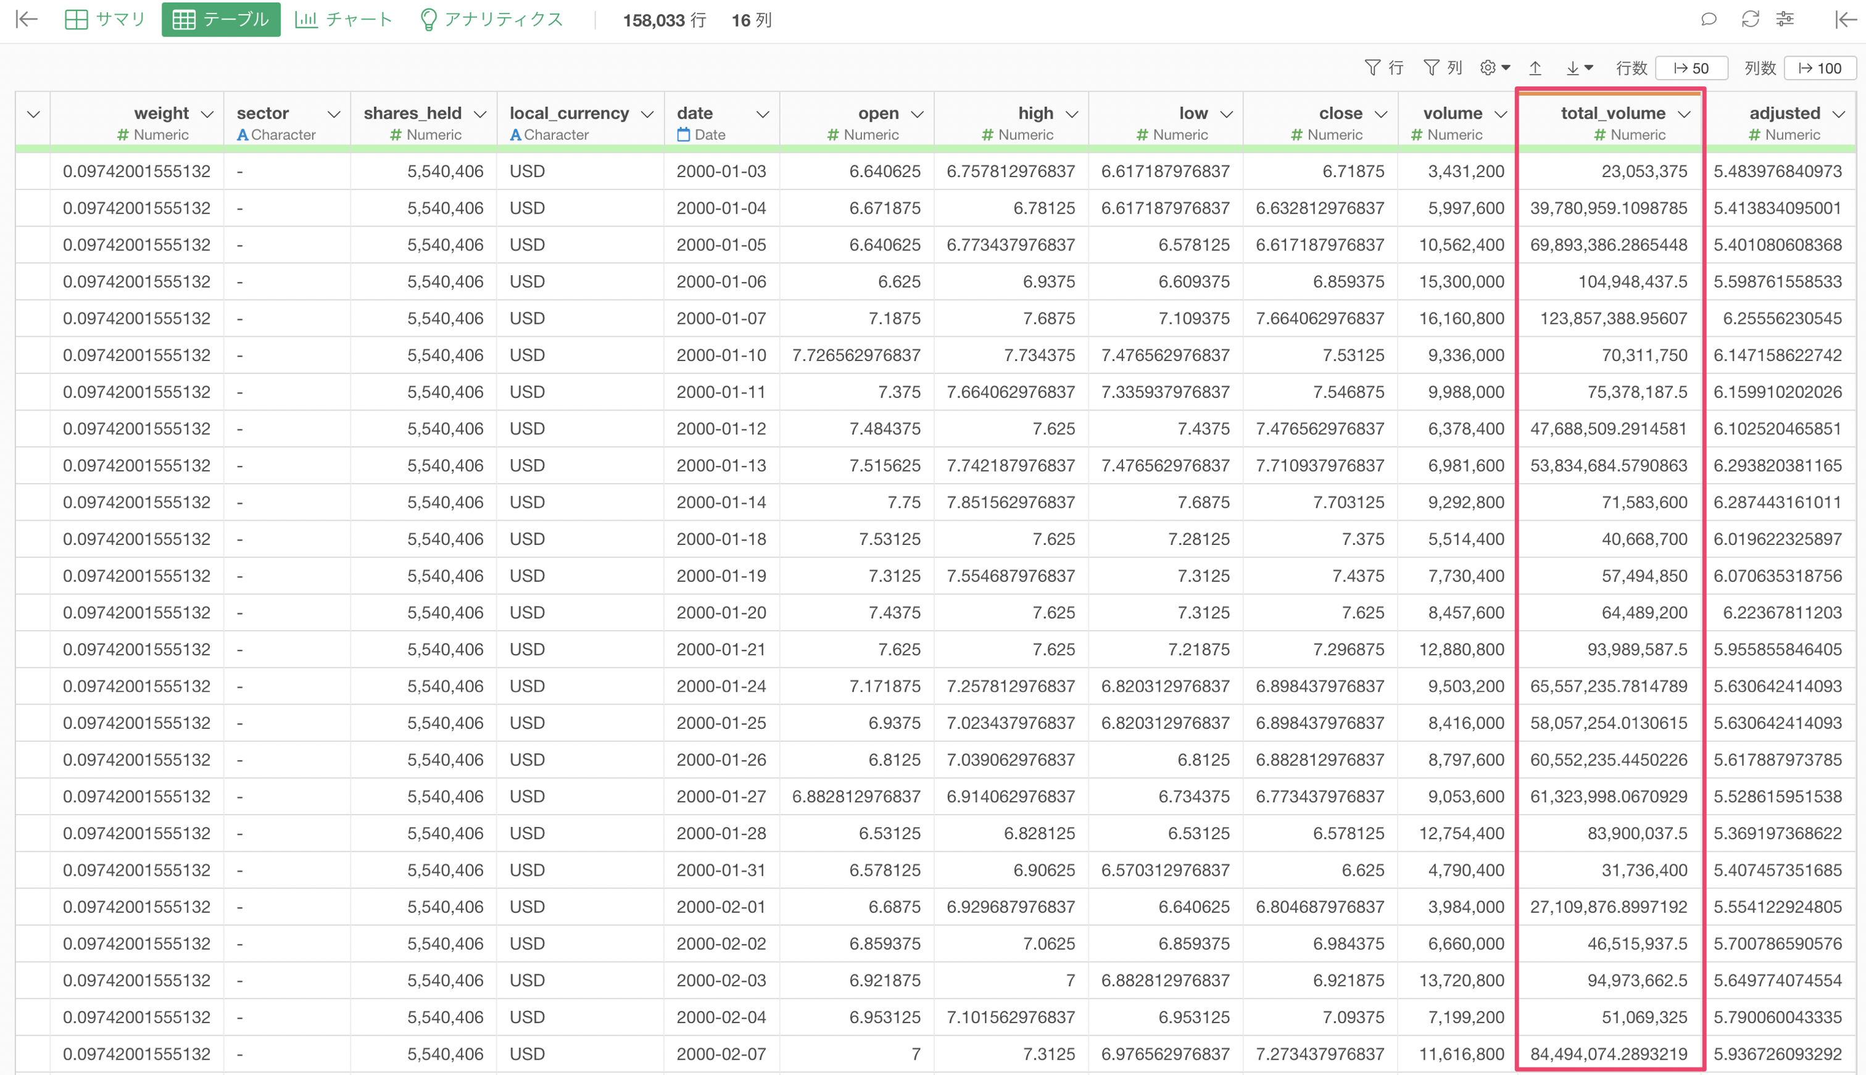Select total_volume cell 104,948,437.5
The height and width of the screenshot is (1075, 1866).
click(x=1609, y=281)
